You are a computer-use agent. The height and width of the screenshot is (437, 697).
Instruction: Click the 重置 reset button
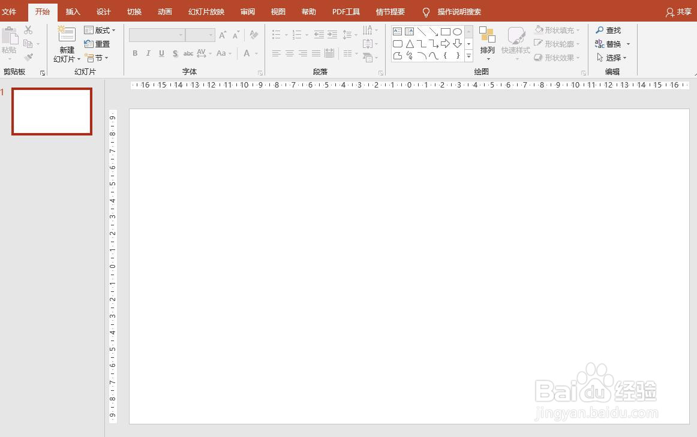point(97,44)
